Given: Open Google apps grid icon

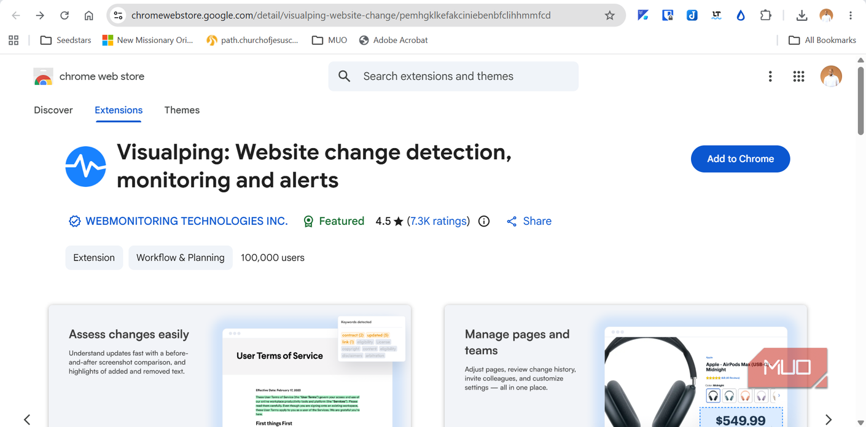Looking at the screenshot, I should 798,76.
